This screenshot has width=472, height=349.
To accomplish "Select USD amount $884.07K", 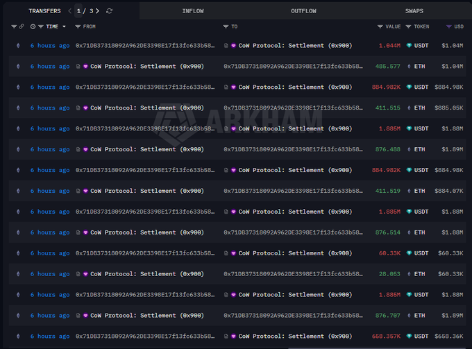I will 449,191.
